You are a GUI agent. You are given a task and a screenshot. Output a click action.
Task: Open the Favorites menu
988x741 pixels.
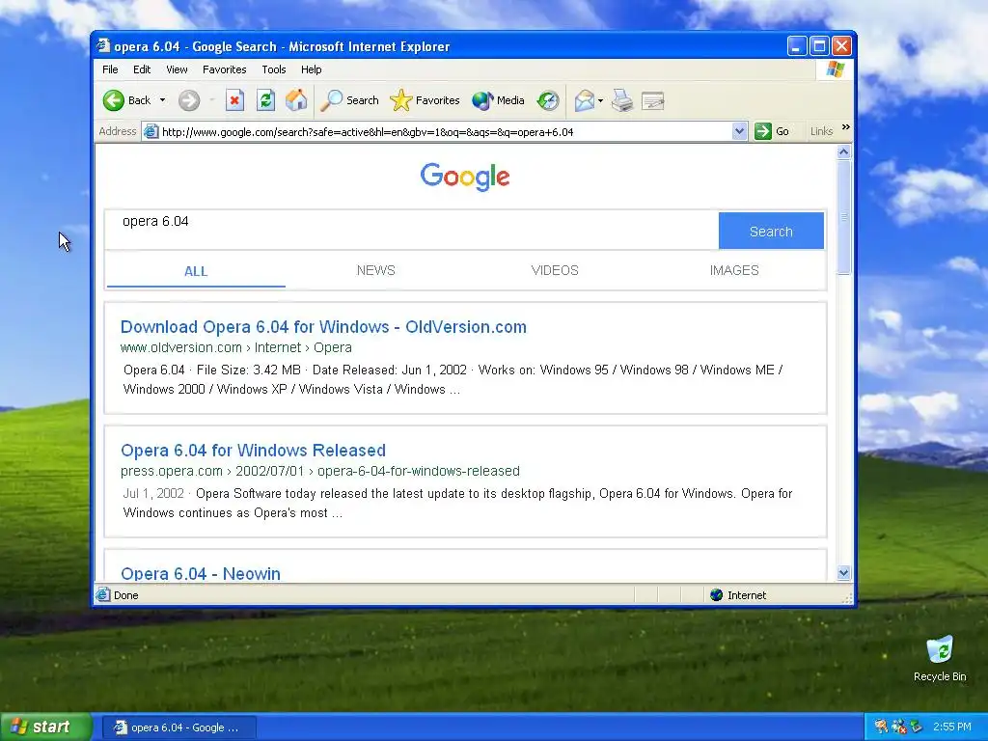(224, 69)
